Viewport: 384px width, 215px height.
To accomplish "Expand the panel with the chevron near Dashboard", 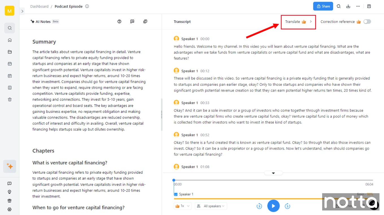I will [22, 11].
